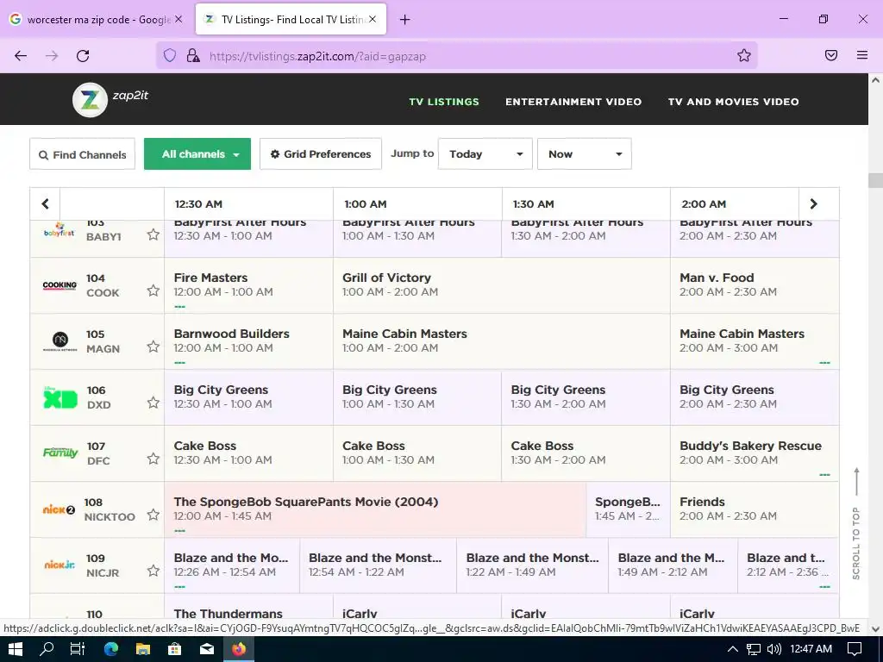Open a new browser tab

405,20
